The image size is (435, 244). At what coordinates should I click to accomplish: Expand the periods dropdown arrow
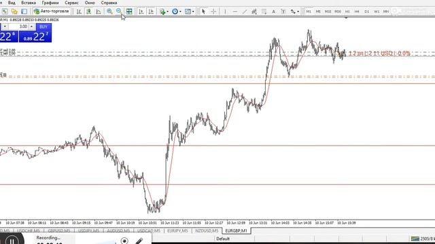(x=180, y=12)
